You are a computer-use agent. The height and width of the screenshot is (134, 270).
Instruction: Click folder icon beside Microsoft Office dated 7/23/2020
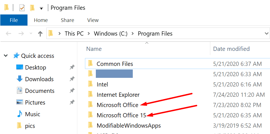coord(90,105)
